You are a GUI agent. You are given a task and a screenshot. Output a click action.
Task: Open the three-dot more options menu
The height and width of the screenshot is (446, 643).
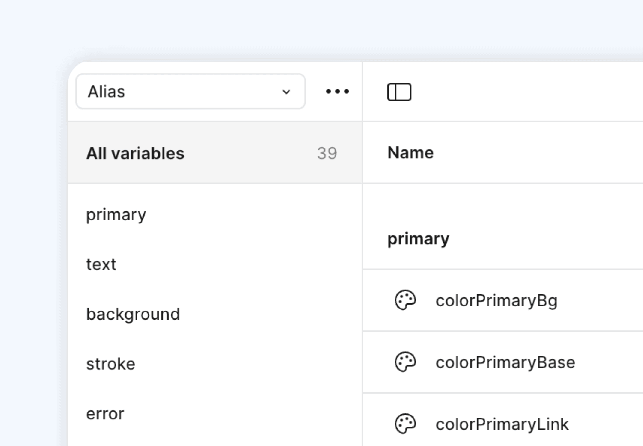[338, 92]
